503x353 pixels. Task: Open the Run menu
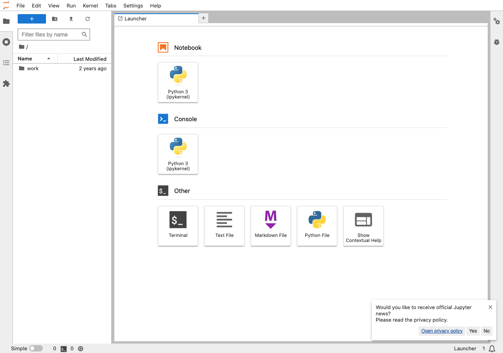tap(71, 5)
